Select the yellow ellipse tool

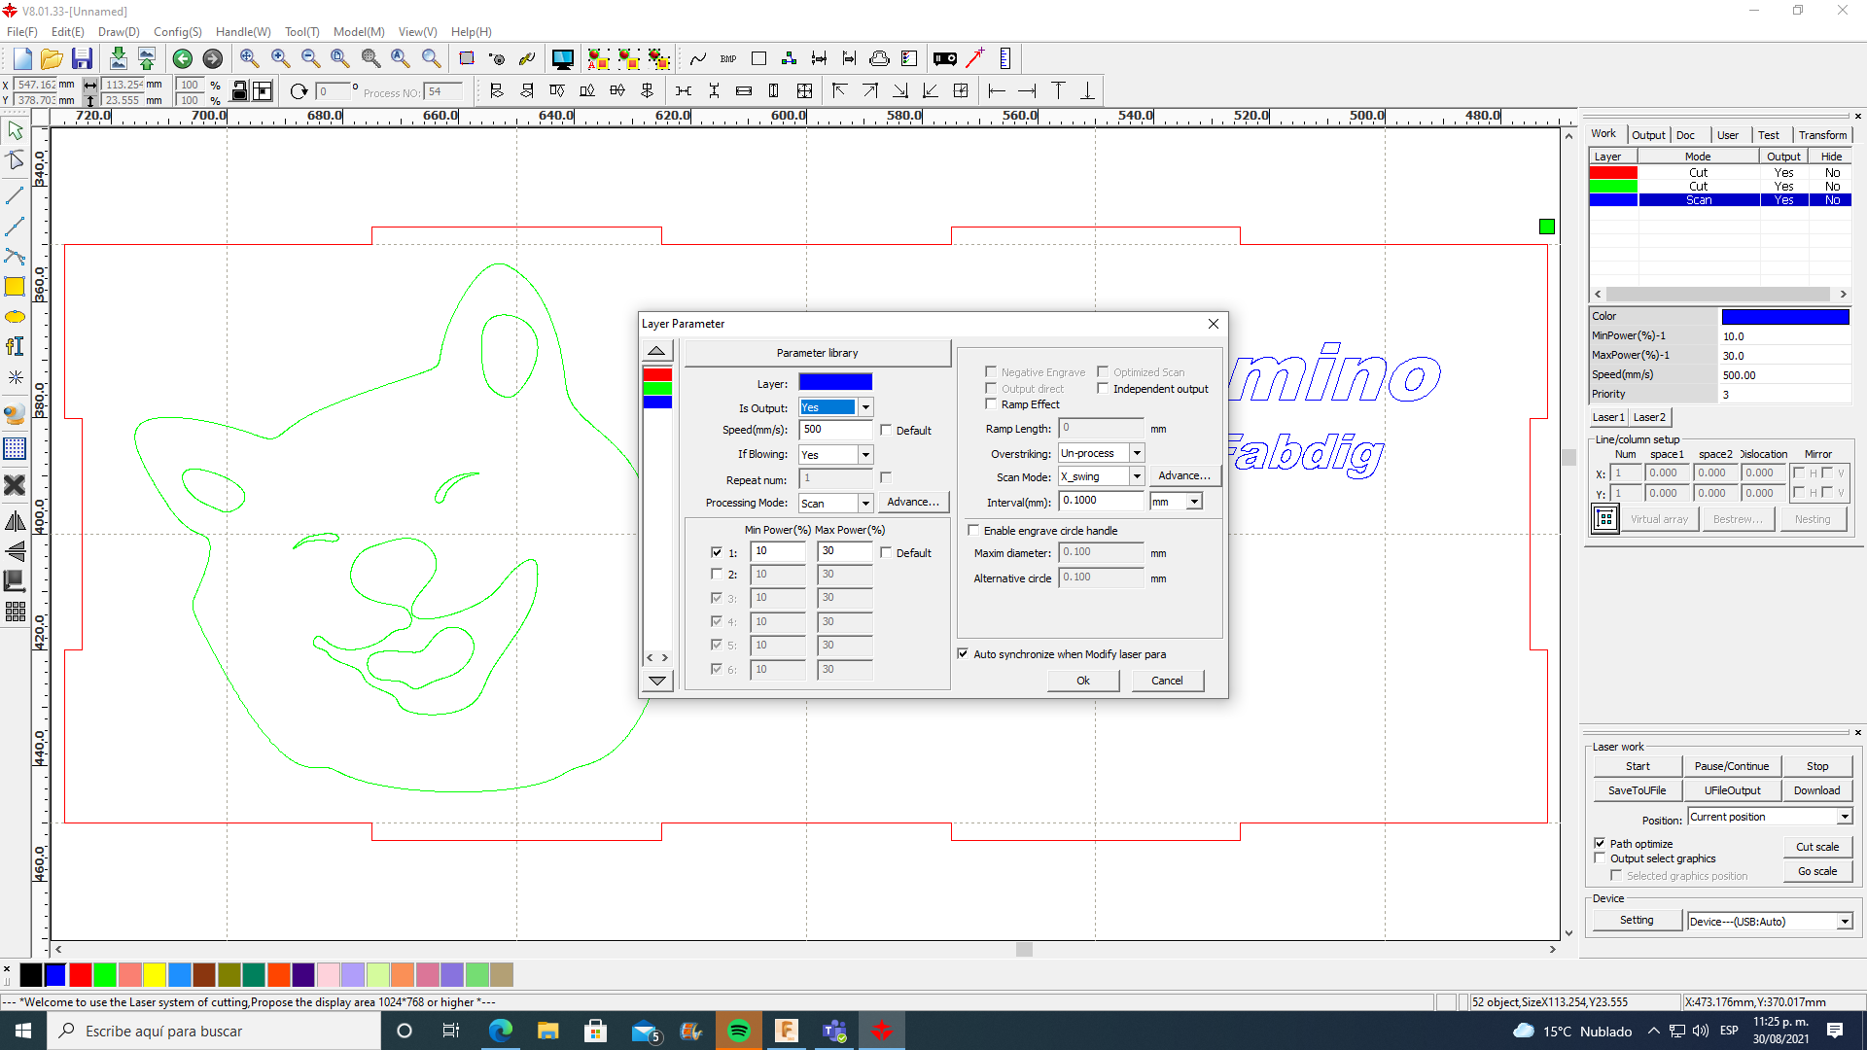15,317
